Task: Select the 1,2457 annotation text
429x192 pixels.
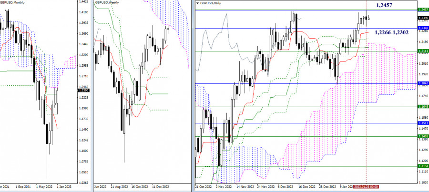Action: point(385,5)
